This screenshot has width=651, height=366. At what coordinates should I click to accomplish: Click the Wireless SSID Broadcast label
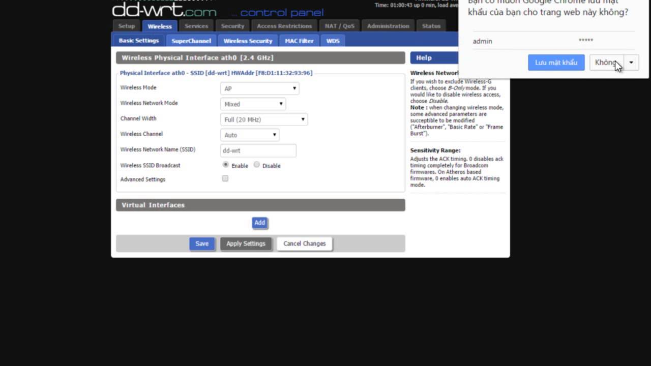(x=150, y=165)
